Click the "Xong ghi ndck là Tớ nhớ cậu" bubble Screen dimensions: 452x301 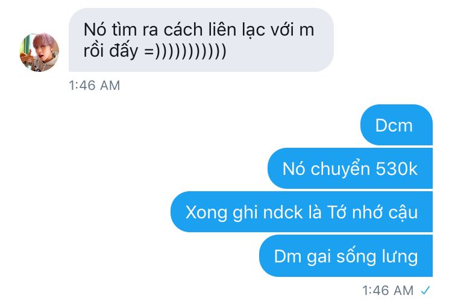(x=301, y=212)
